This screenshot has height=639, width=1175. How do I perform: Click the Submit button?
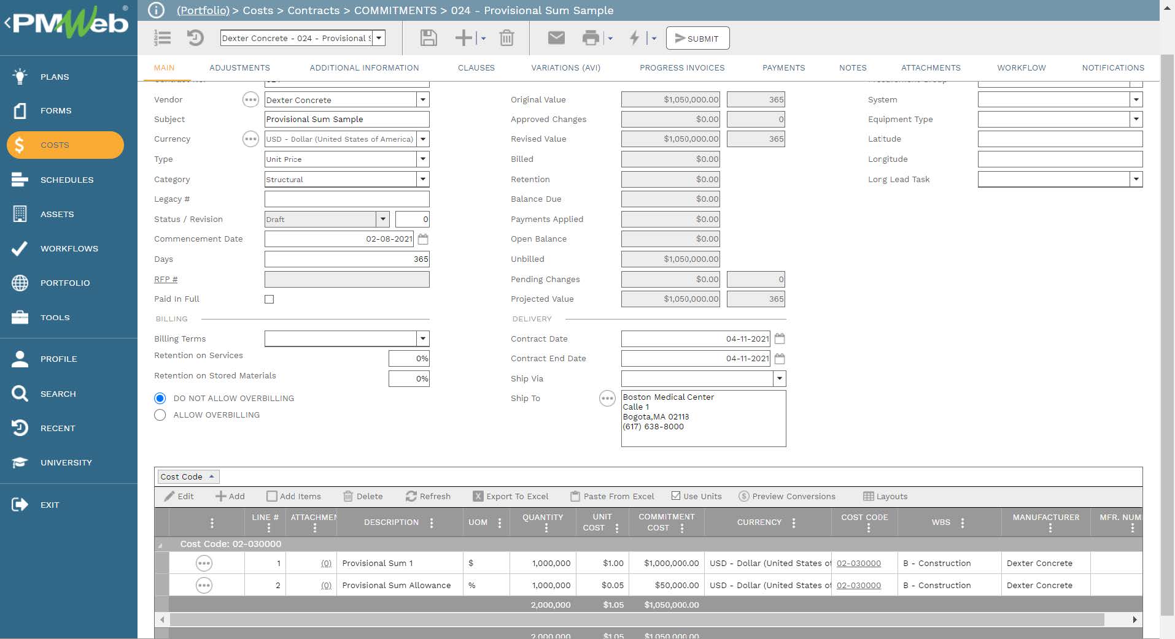point(697,38)
